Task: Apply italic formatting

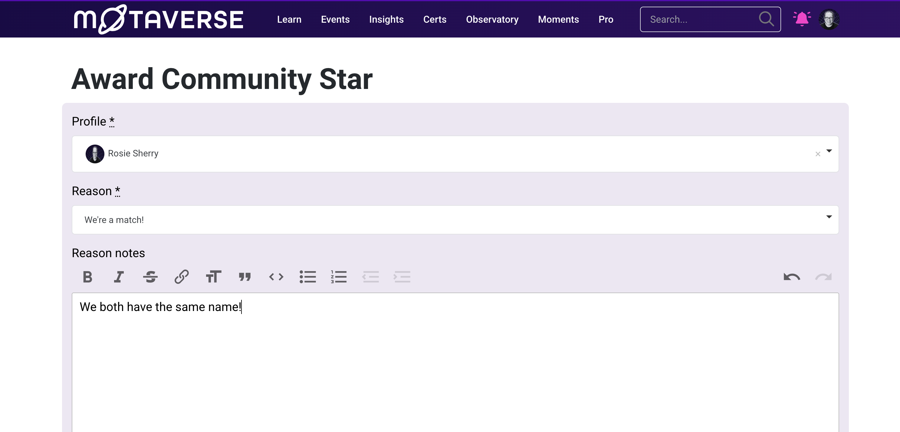Action: click(119, 277)
